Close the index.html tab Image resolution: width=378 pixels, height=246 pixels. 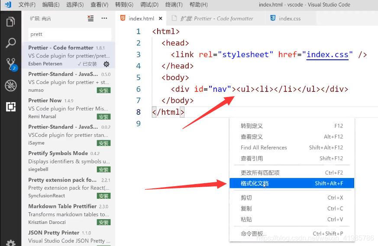point(161,19)
